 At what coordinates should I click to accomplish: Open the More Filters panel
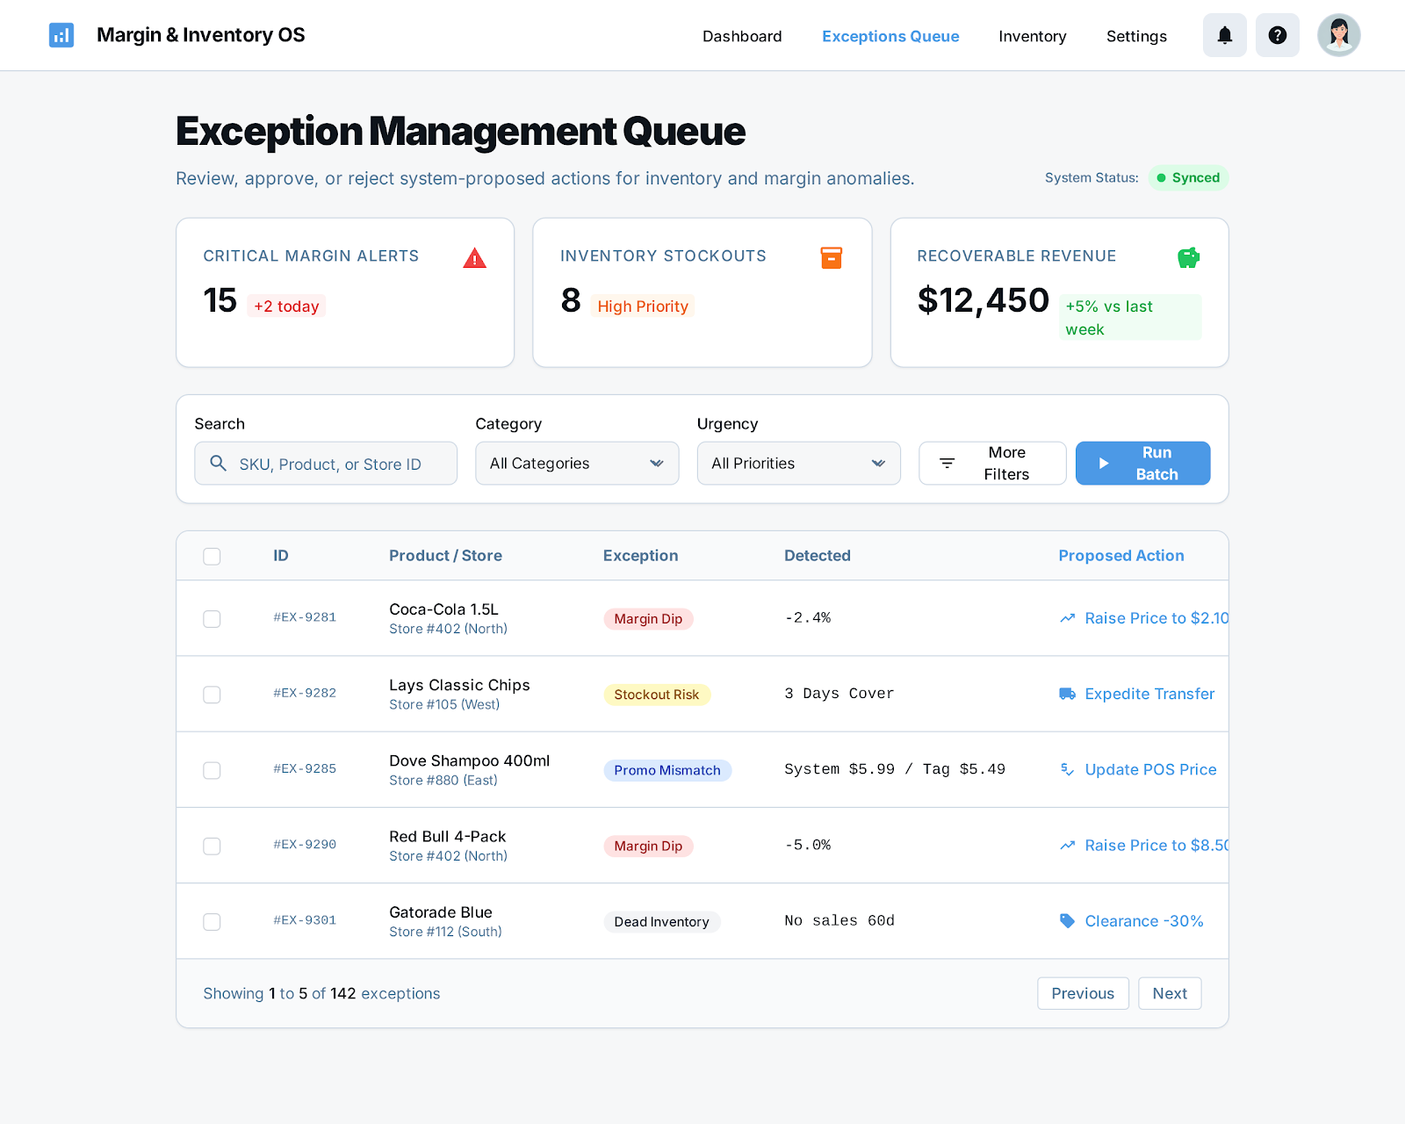click(992, 463)
